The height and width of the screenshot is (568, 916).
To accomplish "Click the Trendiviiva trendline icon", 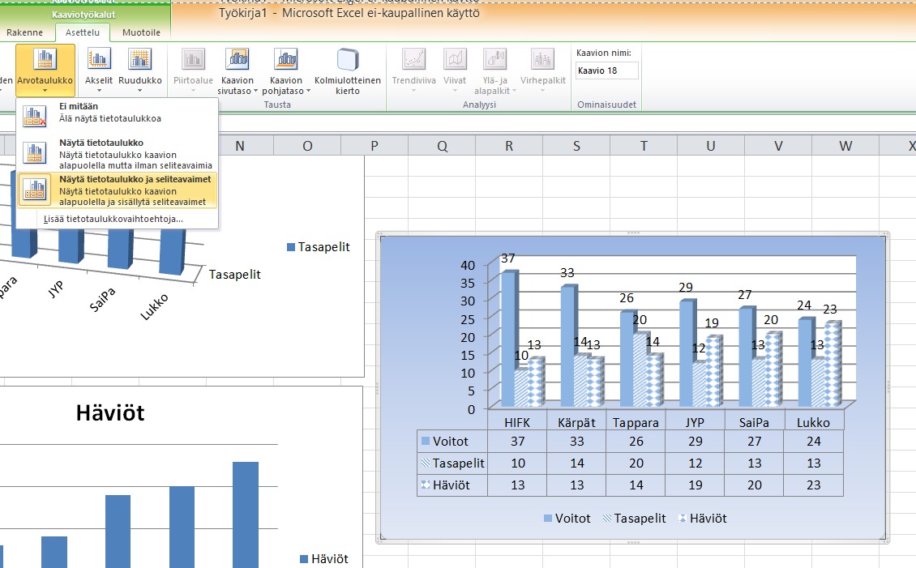I will click(x=414, y=60).
